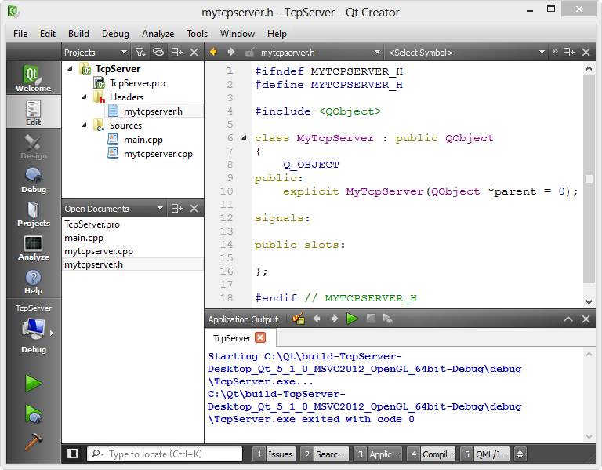Image resolution: width=602 pixels, height=470 pixels.
Task: Split the editor view
Action: point(568,52)
